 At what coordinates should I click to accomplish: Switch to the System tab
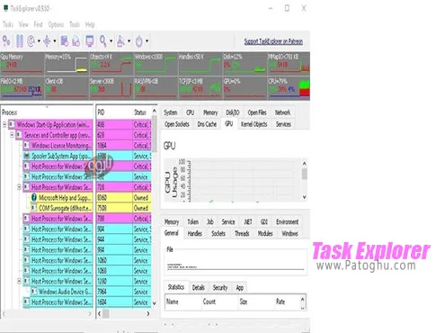[x=170, y=112]
